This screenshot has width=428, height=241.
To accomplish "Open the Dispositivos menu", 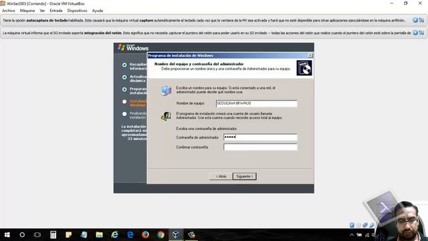I will pos(78,11).
